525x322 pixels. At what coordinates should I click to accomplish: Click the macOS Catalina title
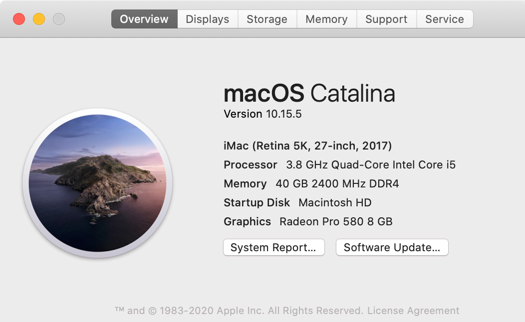tap(309, 93)
